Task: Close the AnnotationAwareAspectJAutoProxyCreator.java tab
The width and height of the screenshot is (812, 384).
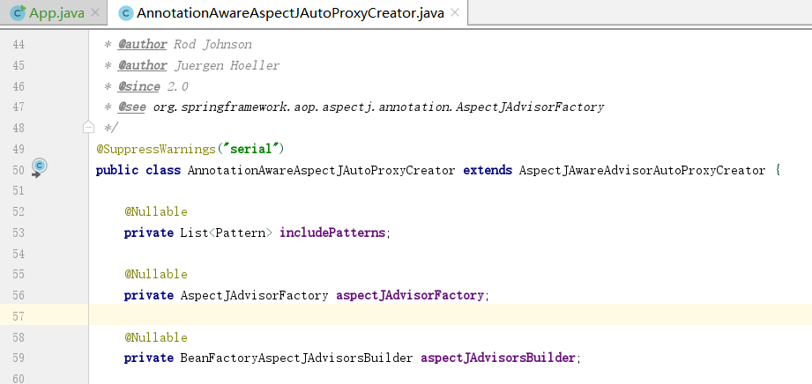Action: click(x=455, y=13)
